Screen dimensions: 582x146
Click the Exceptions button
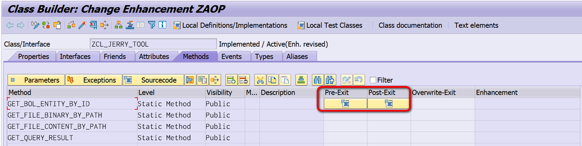(x=94, y=80)
